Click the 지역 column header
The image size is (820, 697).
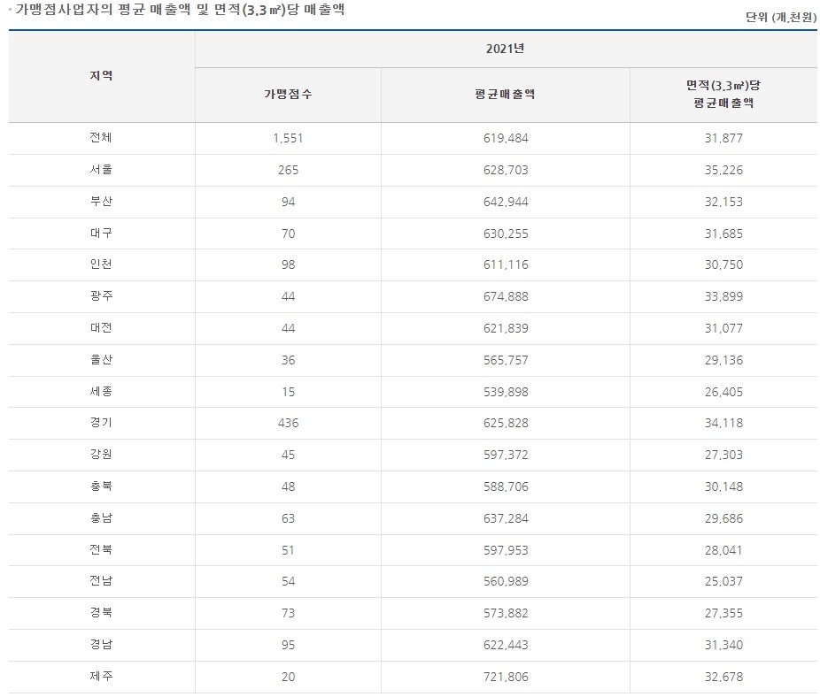click(x=101, y=76)
